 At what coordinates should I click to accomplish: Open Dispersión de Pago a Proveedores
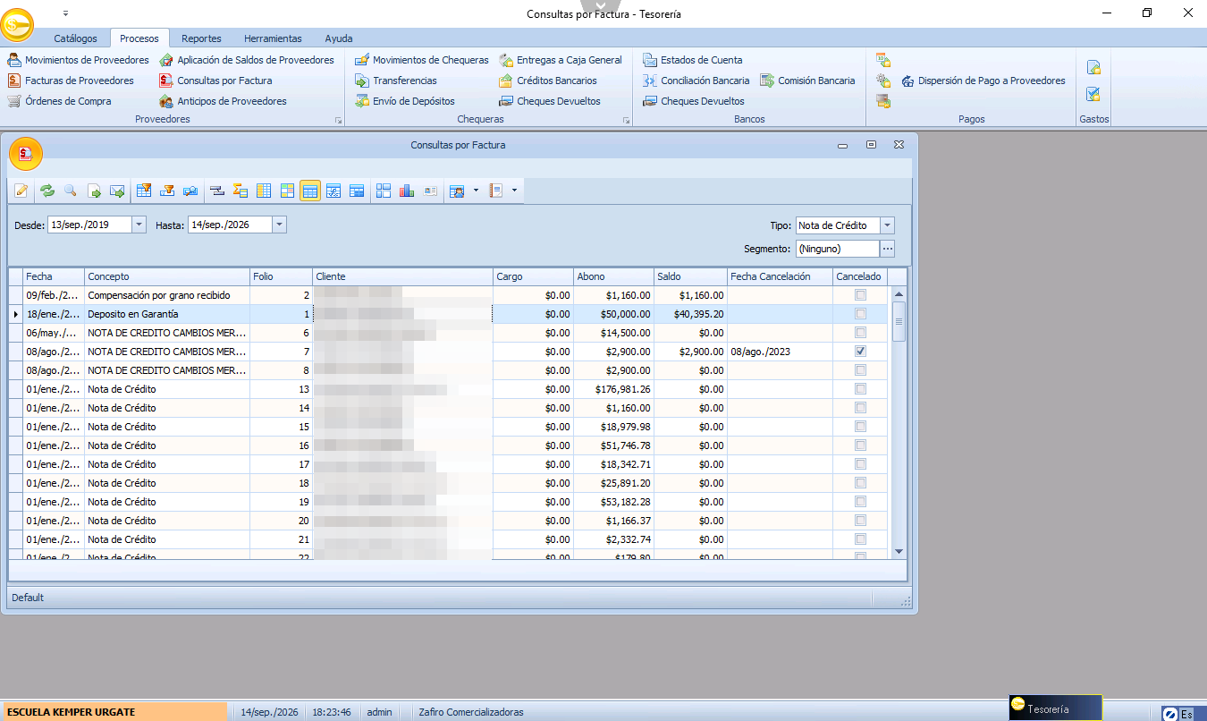[x=983, y=81]
